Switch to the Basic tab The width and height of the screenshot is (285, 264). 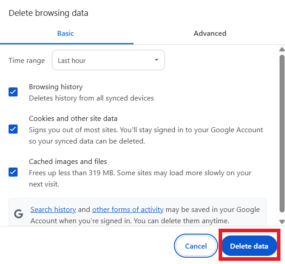tap(65, 34)
